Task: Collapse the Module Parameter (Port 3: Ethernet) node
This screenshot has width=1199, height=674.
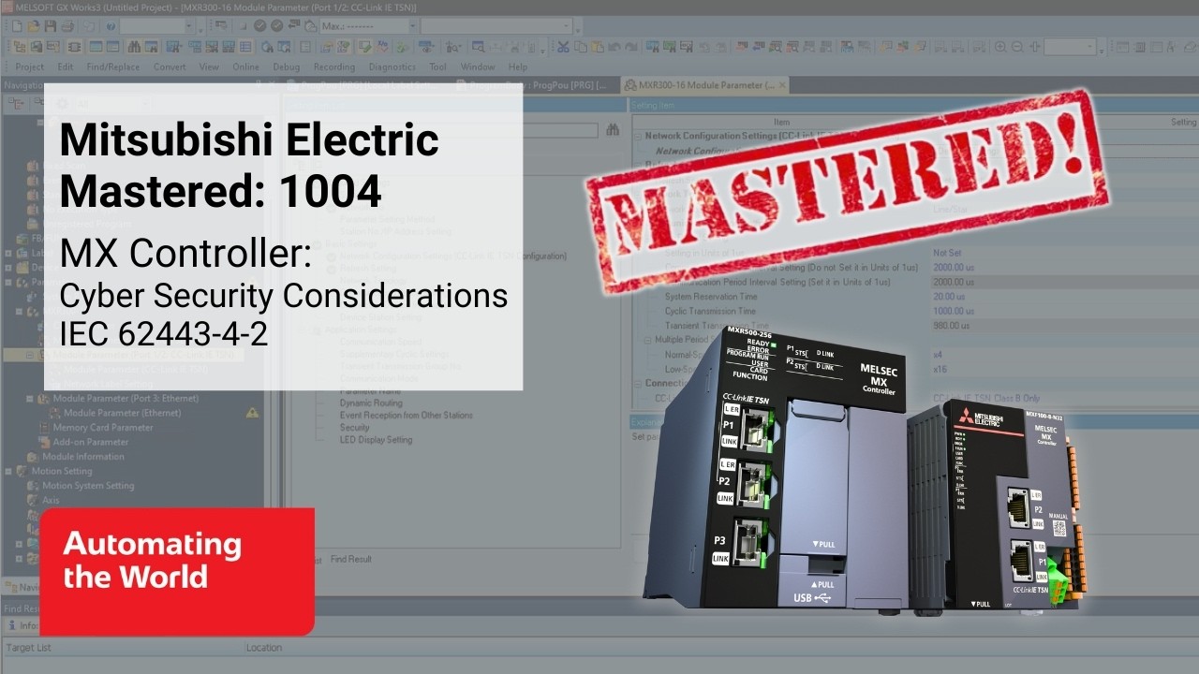Action: pyautogui.click(x=31, y=398)
